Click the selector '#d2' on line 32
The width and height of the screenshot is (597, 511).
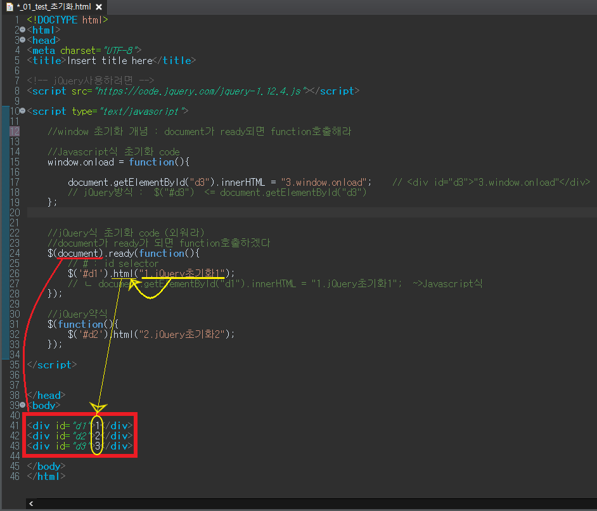[x=91, y=334]
